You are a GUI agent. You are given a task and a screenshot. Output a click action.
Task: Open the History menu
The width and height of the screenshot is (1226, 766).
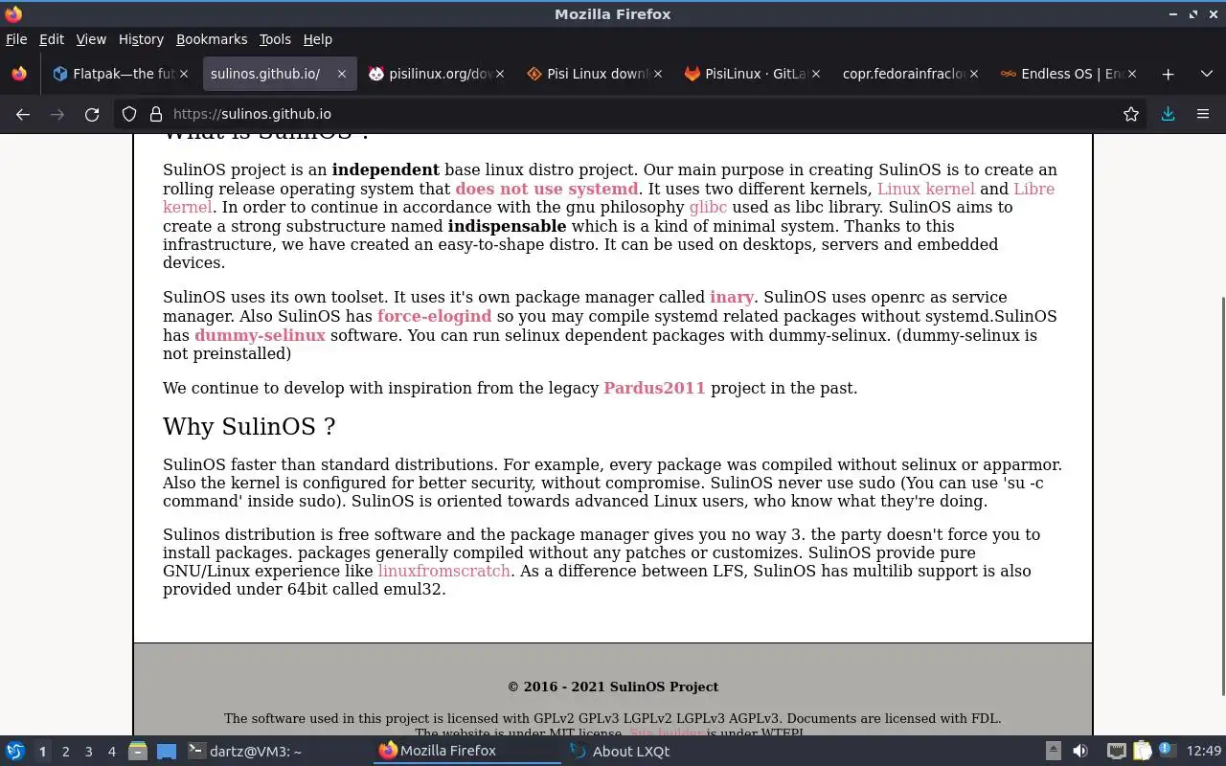pyautogui.click(x=141, y=39)
